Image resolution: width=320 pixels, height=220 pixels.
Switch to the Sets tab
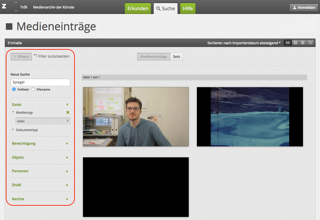pos(176,57)
